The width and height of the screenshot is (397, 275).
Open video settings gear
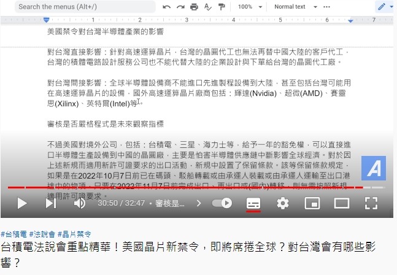[x=282, y=203]
